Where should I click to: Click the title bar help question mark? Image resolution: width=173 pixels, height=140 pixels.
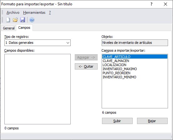coord(151,4)
